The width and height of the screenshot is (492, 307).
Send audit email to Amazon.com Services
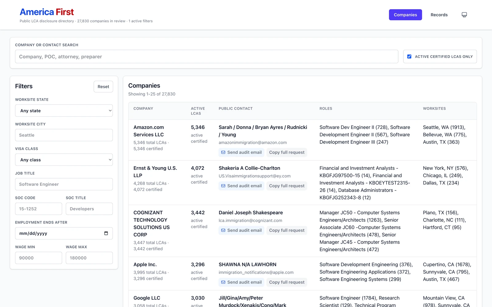tap(241, 152)
